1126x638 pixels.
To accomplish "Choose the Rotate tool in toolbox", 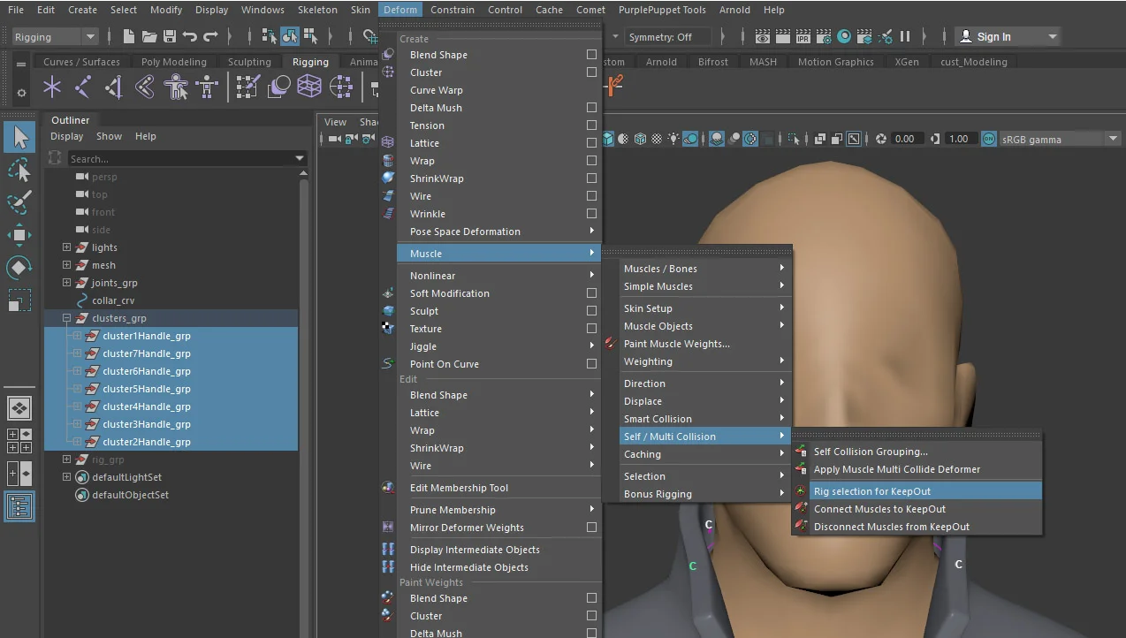I will pyautogui.click(x=20, y=267).
